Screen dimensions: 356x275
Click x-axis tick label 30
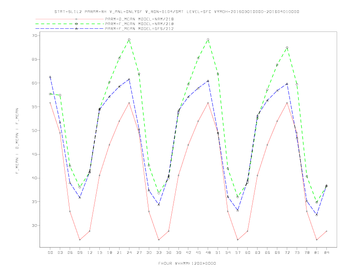click(x=149, y=253)
